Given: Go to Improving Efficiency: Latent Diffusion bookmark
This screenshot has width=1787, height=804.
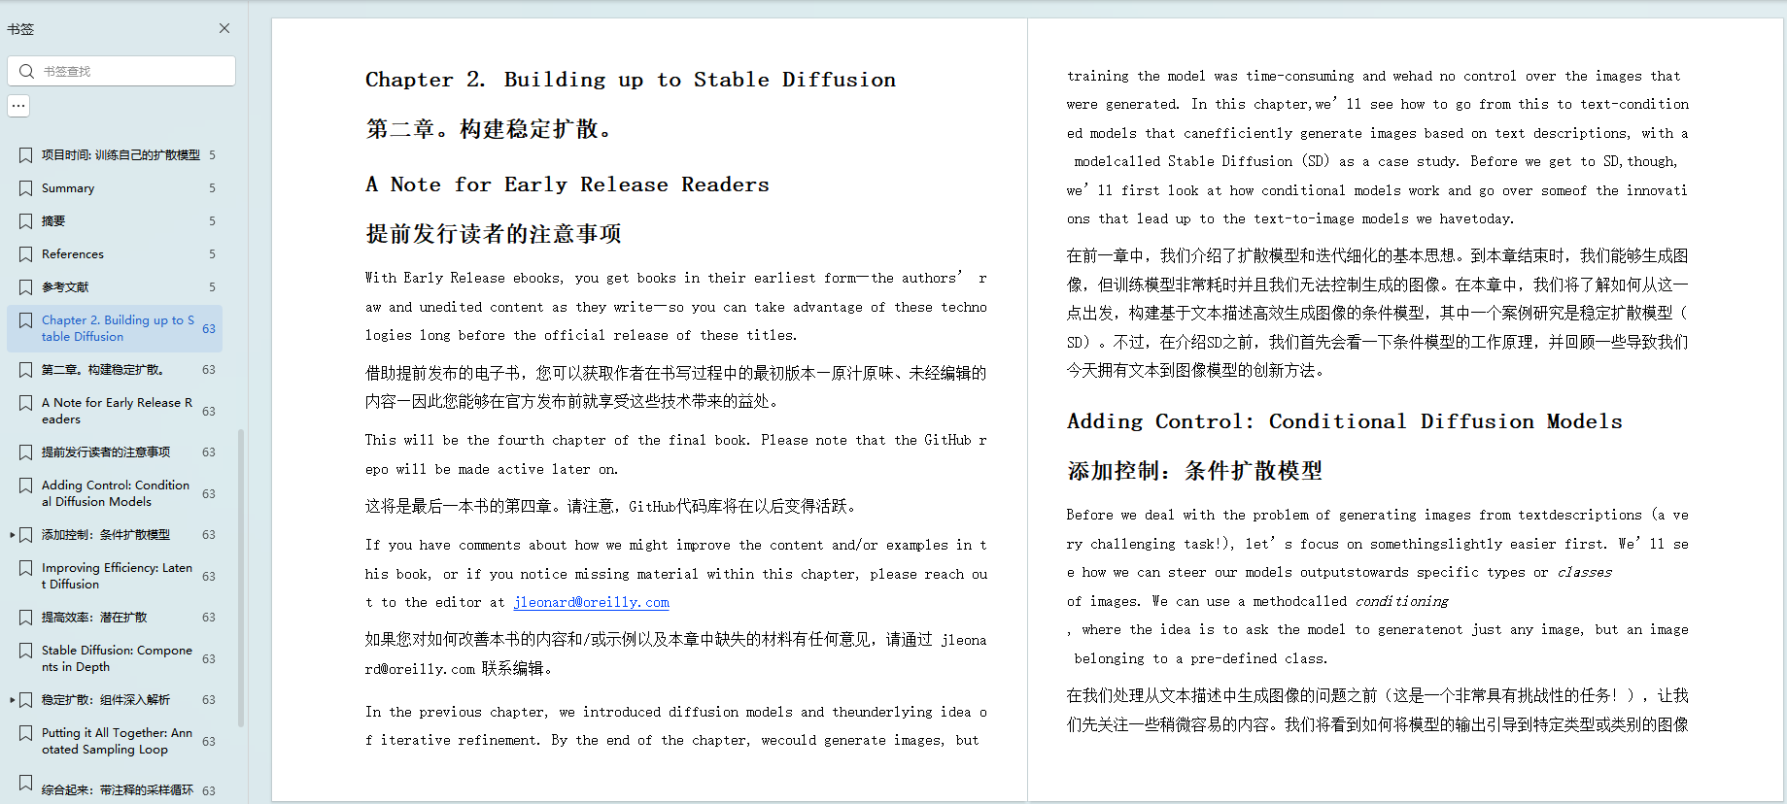Looking at the screenshot, I should click(x=117, y=576).
